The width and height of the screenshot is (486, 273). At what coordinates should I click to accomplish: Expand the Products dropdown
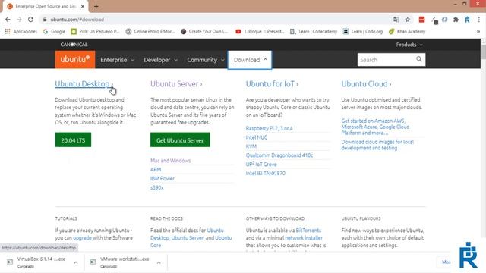coord(409,45)
